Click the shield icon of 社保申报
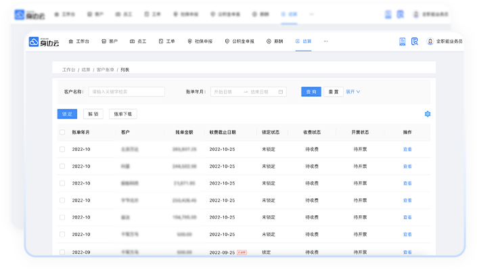Screen dimensions: 477x270 pos(189,41)
